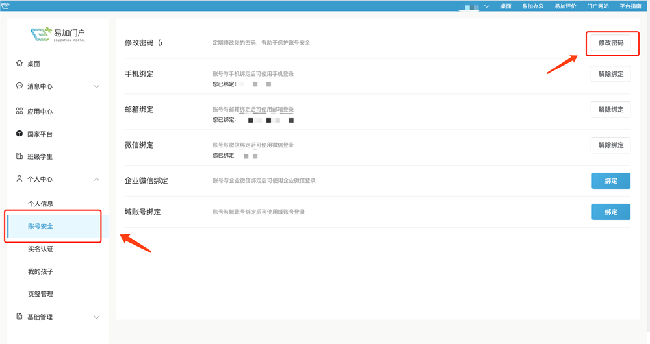Click the 企业微信绑定 row title
Screen dimensions: 650x344
pyautogui.click(x=146, y=181)
